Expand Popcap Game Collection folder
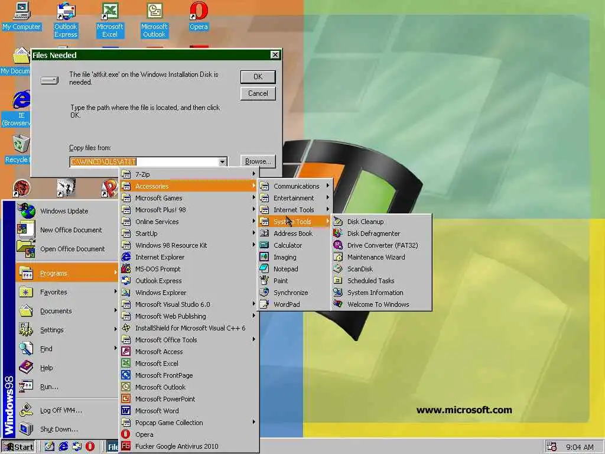 click(188, 422)
